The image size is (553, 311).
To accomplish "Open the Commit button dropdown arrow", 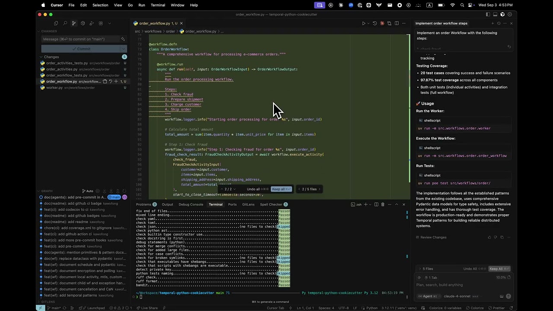I will (124, 49).
